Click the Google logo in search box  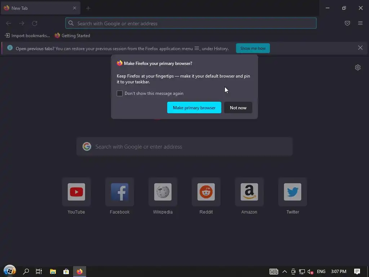pos(87,146)
